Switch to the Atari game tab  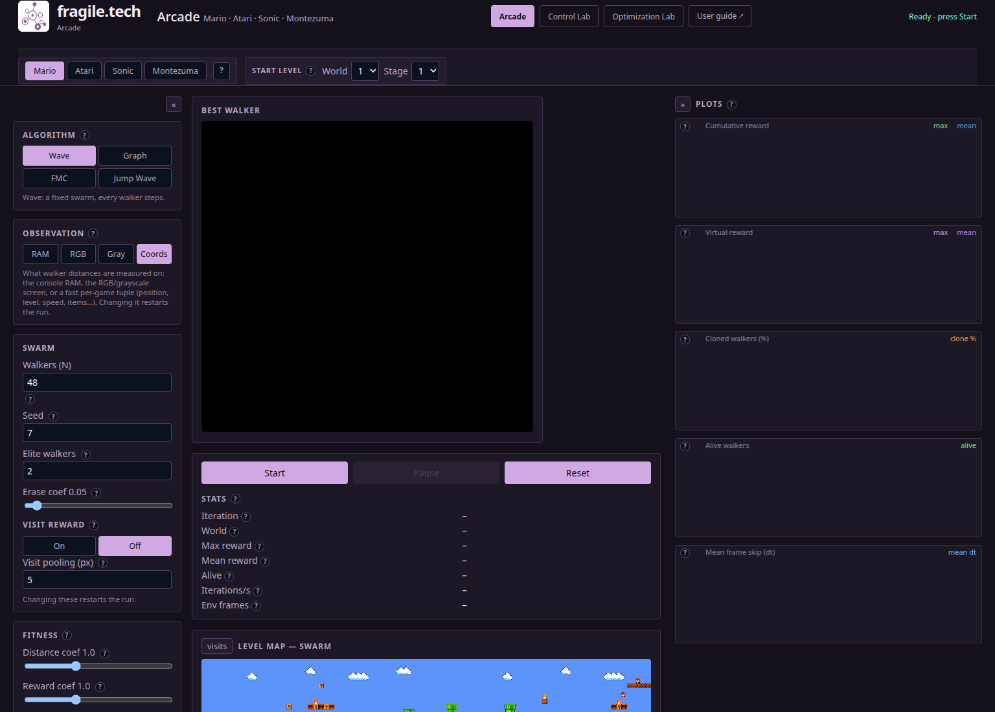click(84, 71)
